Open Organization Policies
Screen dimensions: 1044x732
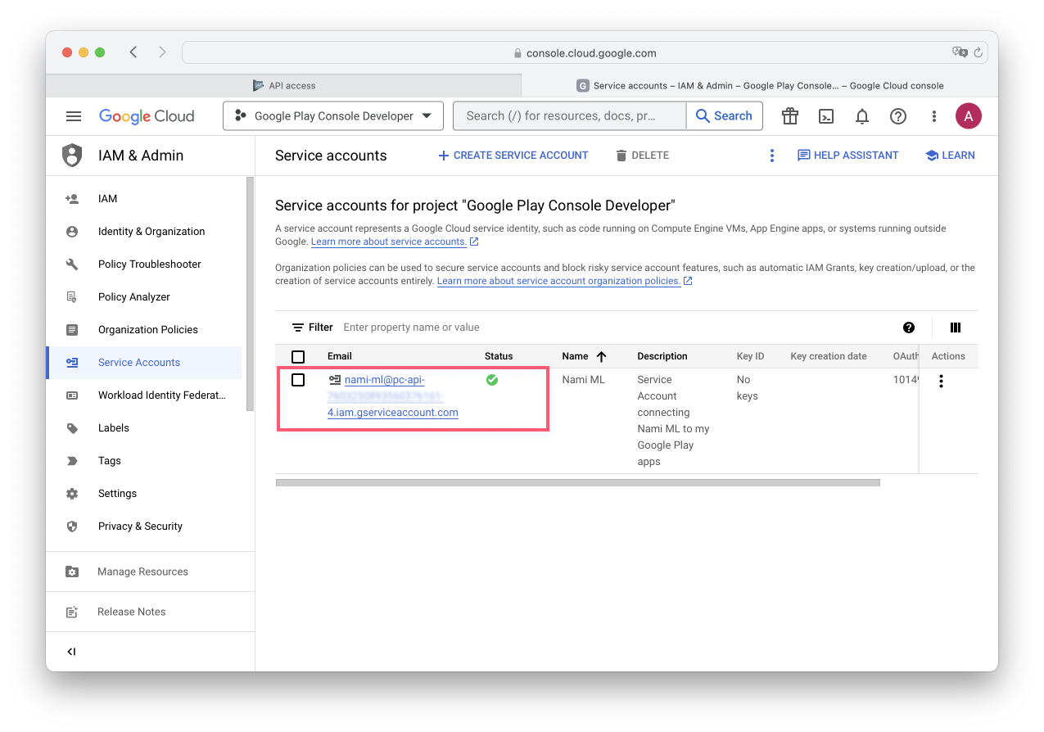click(144, 330)
